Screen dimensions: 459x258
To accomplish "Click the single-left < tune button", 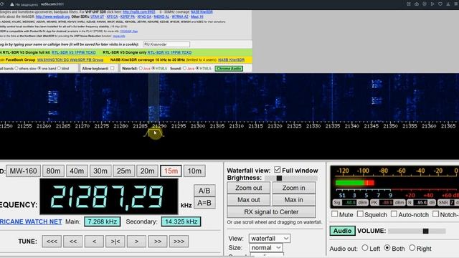I will tap(94, 242).
